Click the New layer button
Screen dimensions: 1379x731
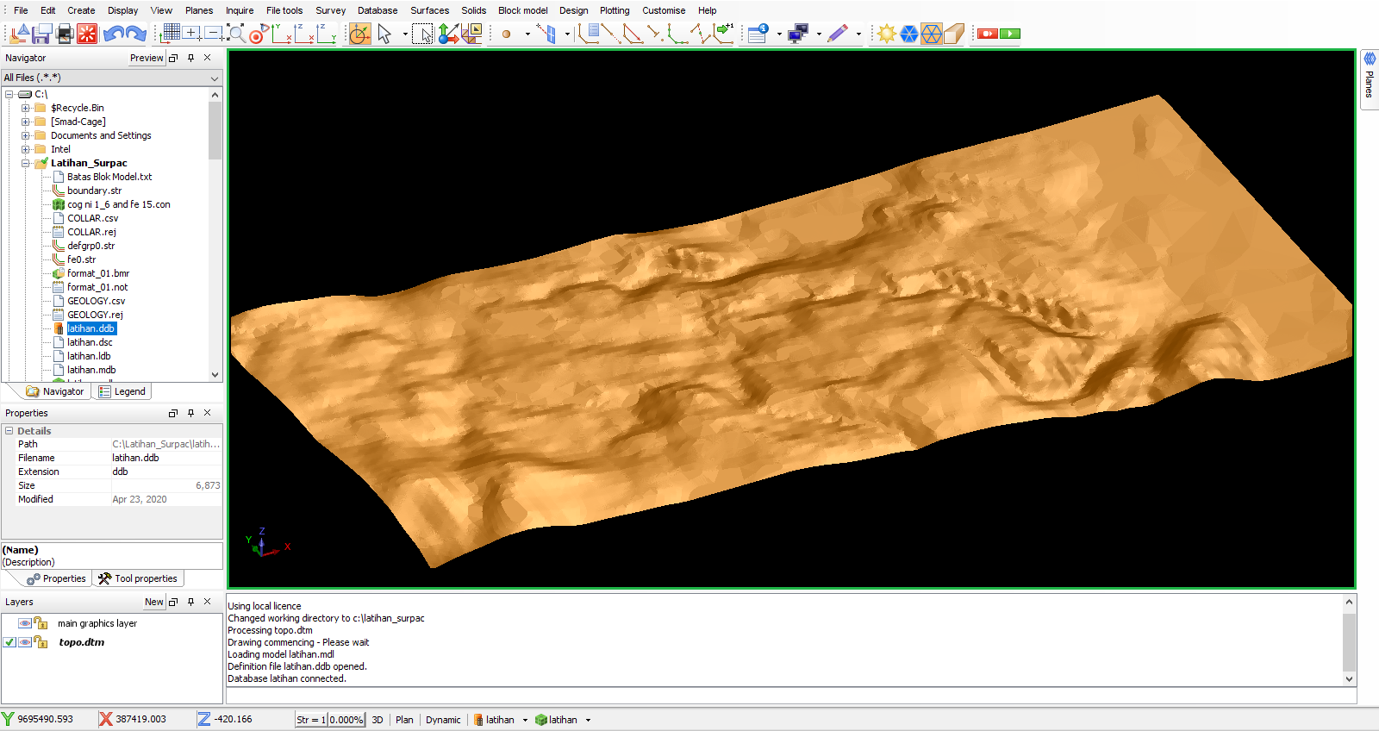(x=153, y=602)
